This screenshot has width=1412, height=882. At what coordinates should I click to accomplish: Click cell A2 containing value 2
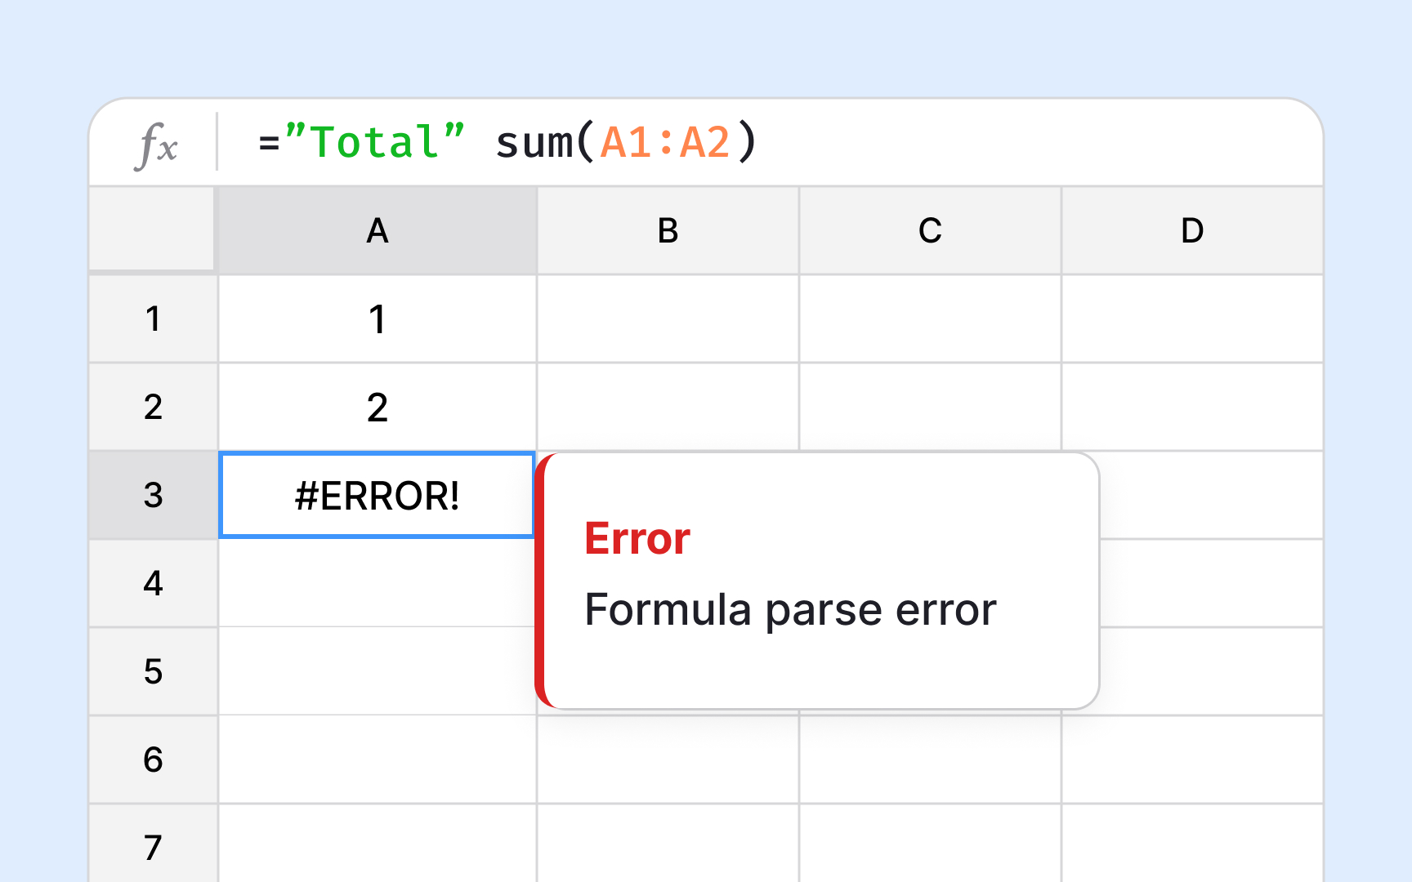pyautogui.click(x=378, y=407)
